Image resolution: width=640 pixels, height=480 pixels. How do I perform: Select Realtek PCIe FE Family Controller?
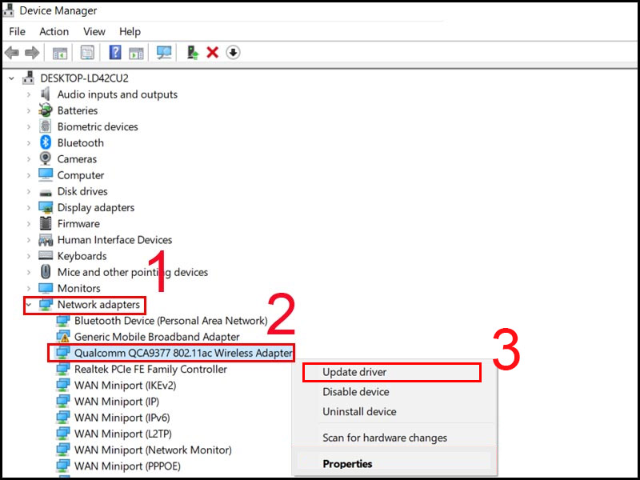click(x=150, y=369)
